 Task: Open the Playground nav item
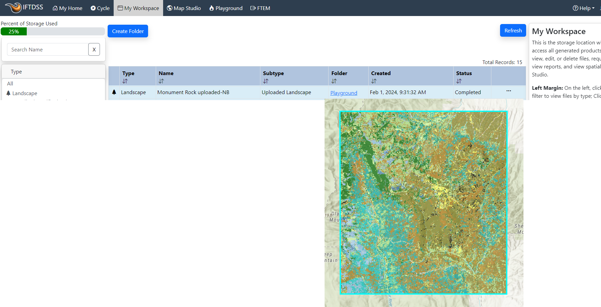[226, 8]
